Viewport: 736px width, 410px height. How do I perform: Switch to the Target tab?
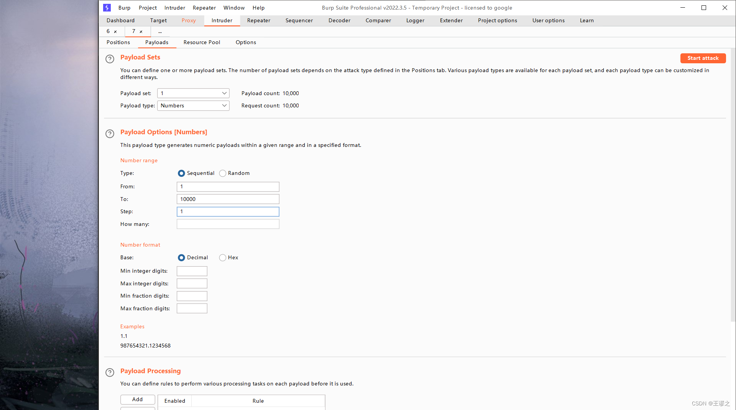(x=158, y=20)
